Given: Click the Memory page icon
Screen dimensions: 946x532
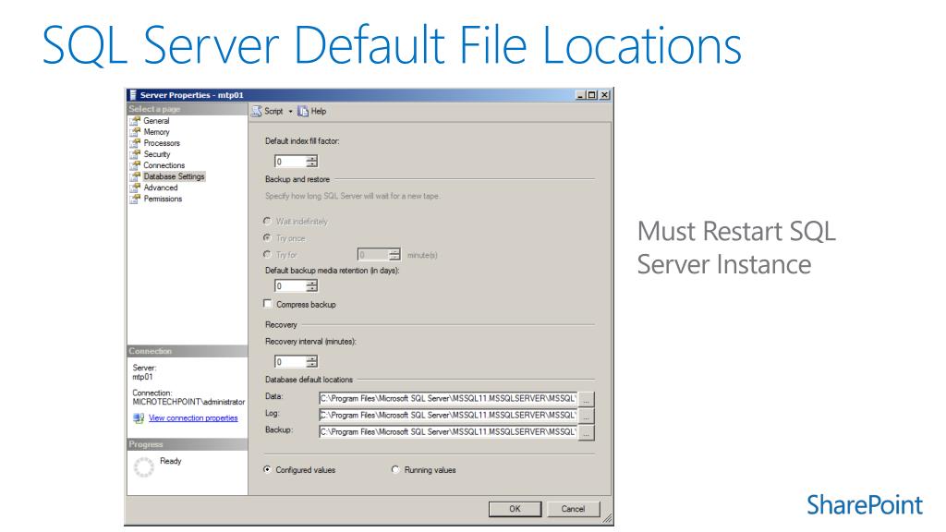Looking at the screenshot, I should click(135, 132).
